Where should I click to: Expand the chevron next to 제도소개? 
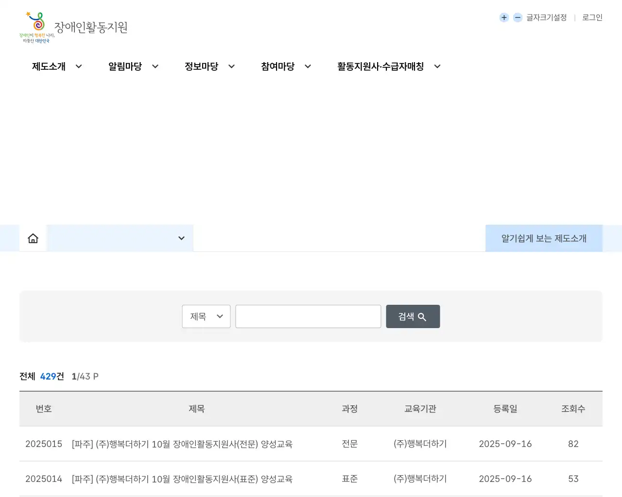tap(79, 66)
